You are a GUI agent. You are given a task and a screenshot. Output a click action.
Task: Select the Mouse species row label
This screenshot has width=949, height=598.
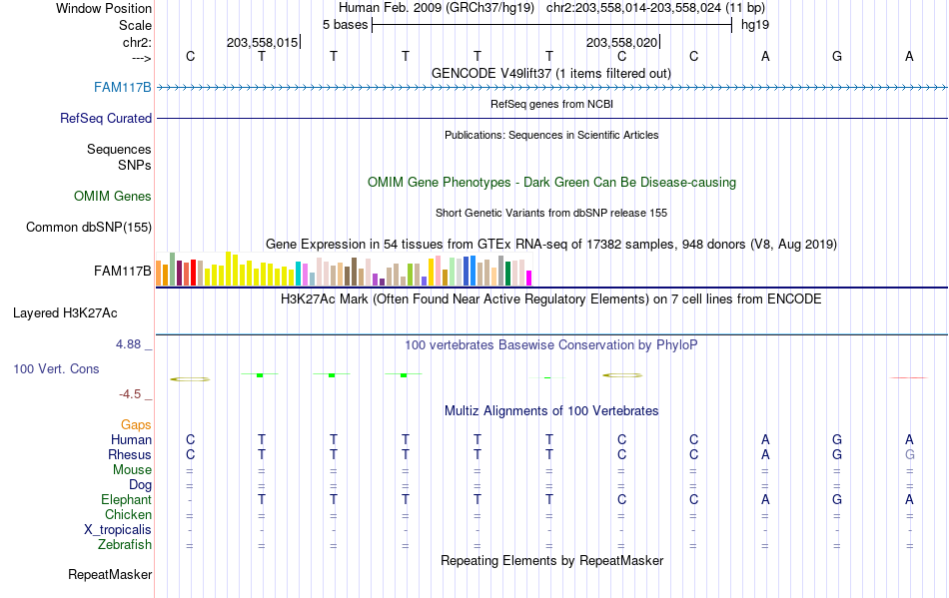[132, 470]
